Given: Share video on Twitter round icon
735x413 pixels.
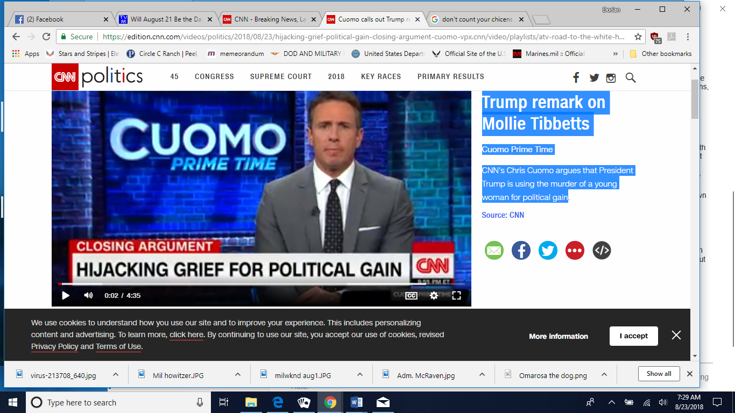Looking at the screenshot, I should coord(548,251).
